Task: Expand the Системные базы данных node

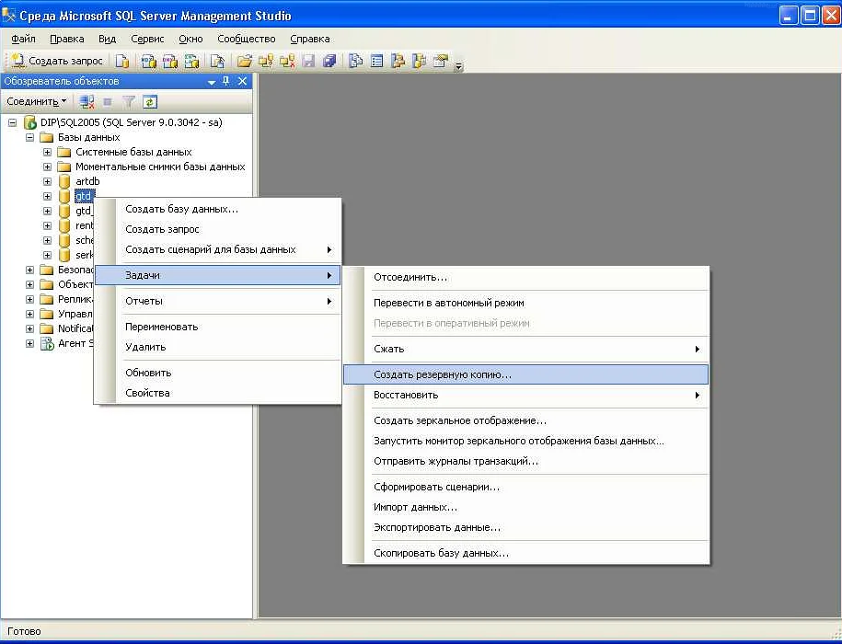Action: pos(47,152)
